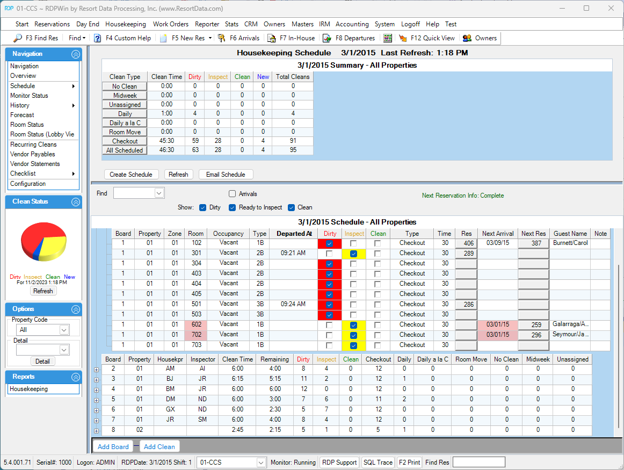
Task: Open the Day End menu
Action: point(88,24)
